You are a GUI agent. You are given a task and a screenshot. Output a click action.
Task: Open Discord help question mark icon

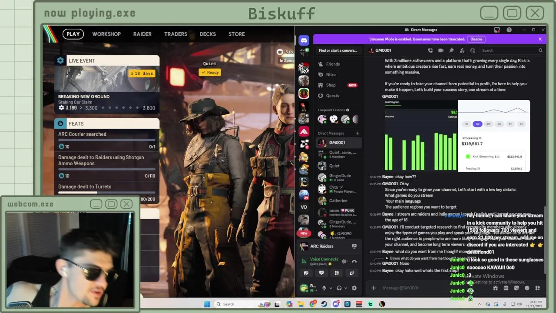click(509, 30)
